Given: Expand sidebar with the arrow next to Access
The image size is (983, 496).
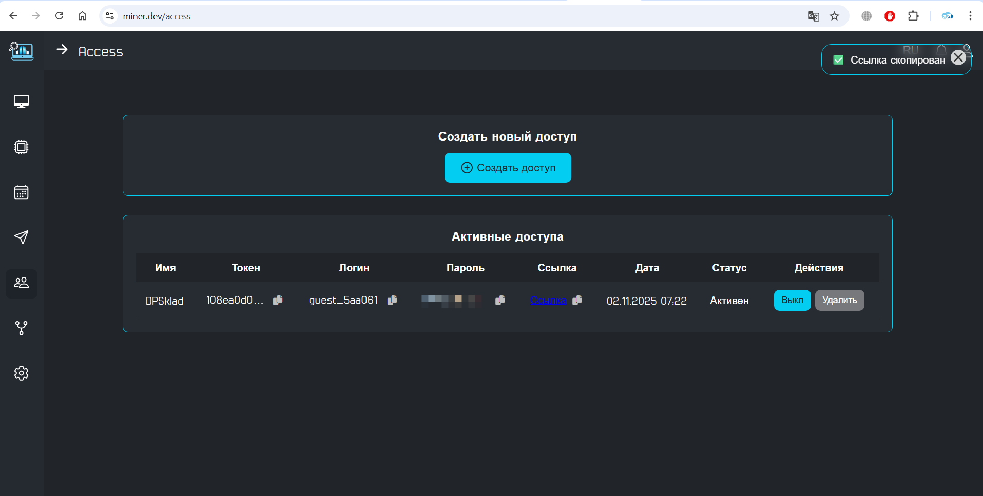Looking at the screenshot, I should point(62,50).
